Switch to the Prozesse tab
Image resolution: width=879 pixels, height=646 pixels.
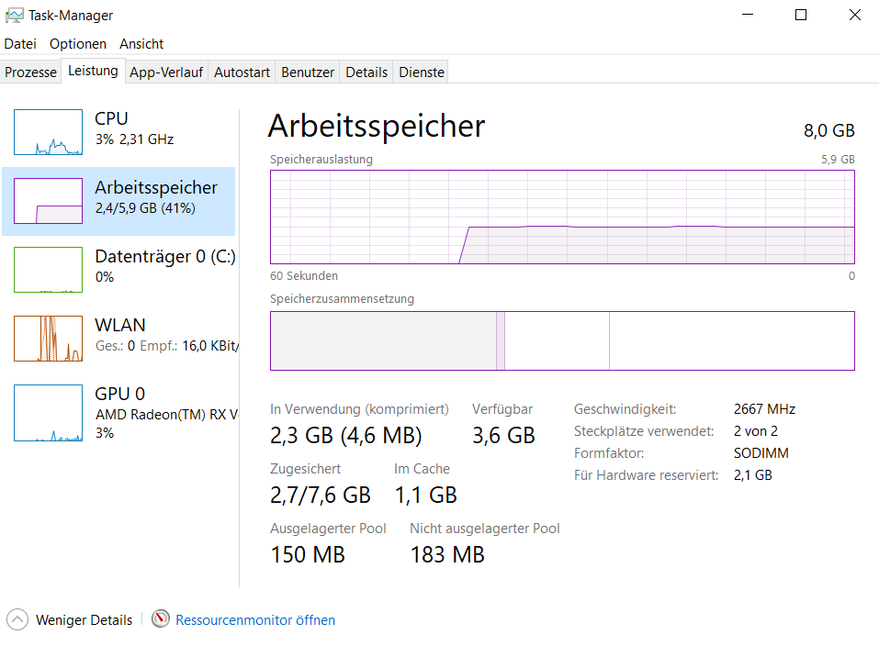tap(30, 72)
